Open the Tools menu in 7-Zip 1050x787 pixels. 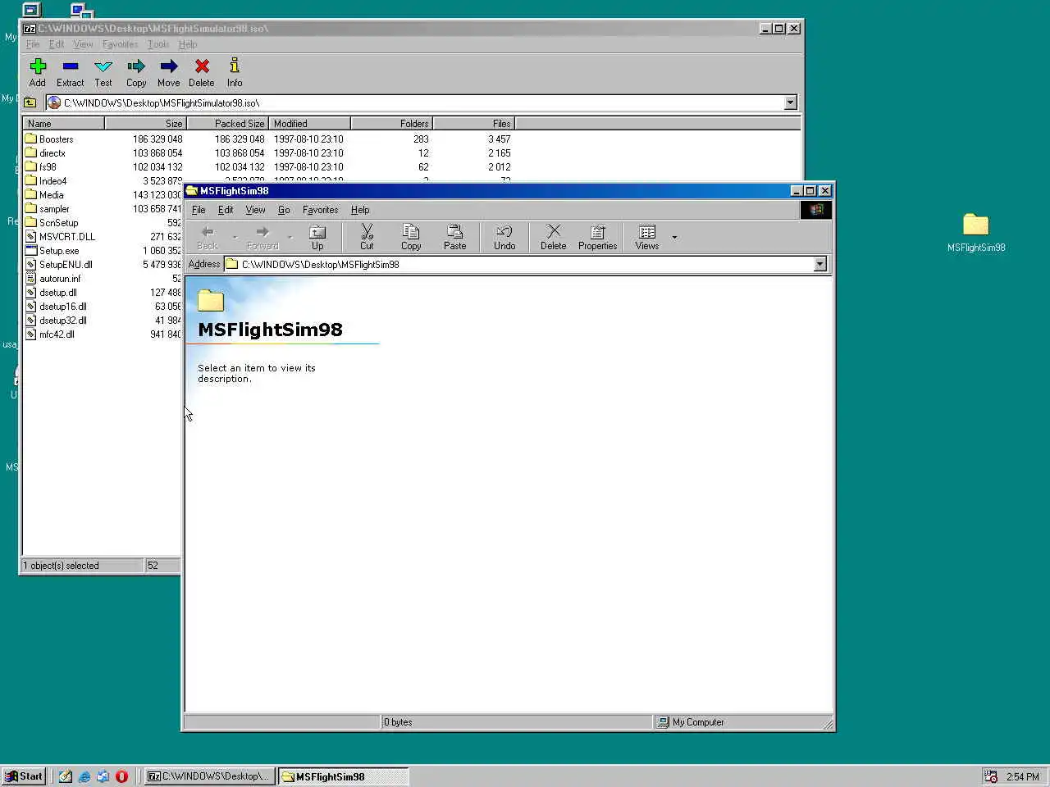click(158, 44)
